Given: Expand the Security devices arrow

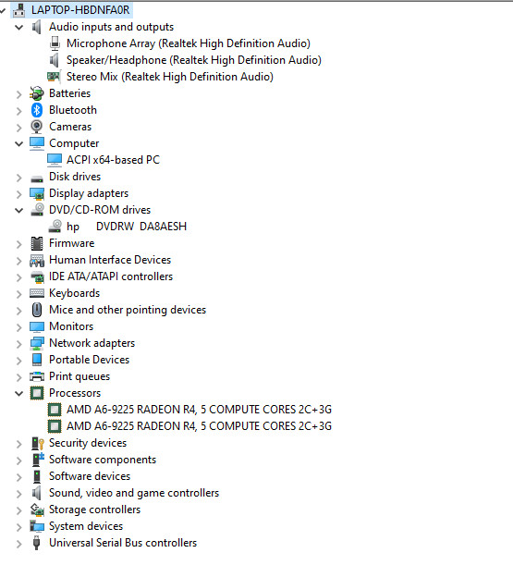Looking at the screenshot, I should (19, 444).
